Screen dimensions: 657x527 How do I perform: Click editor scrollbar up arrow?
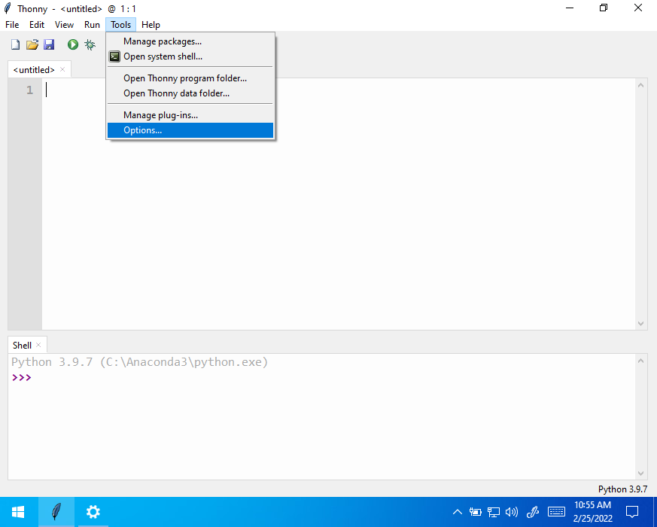640,85
